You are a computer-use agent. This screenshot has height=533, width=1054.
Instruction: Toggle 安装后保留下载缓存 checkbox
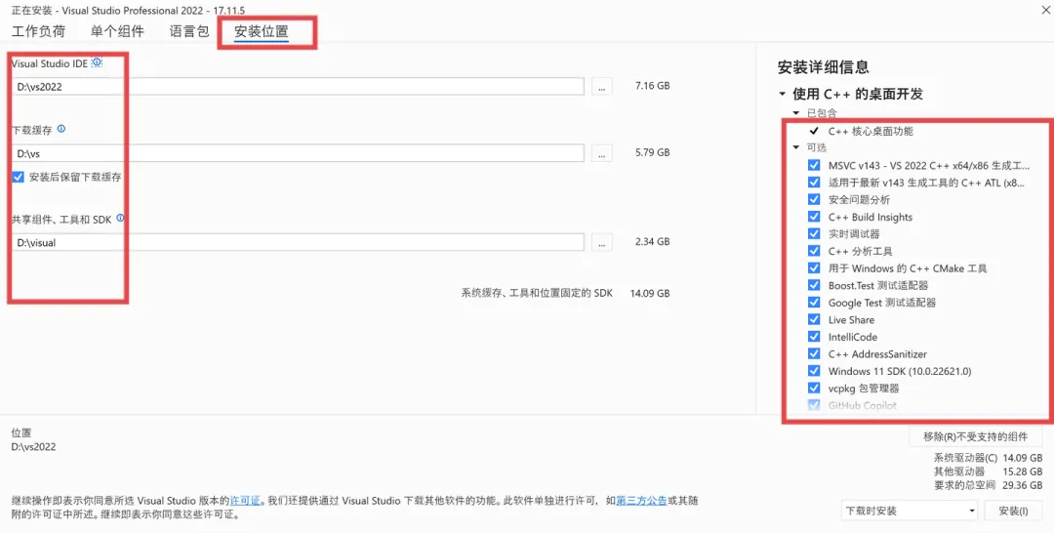[19, 178]
